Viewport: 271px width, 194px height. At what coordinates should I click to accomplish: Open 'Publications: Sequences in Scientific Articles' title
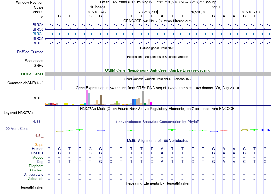click(157, 57)
